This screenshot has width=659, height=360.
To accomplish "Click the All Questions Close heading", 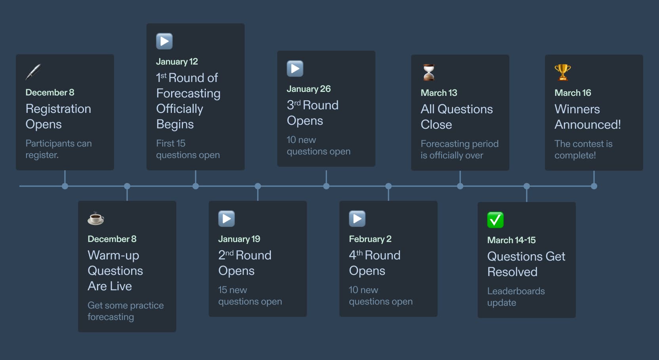I will click(x=457, y=117).
